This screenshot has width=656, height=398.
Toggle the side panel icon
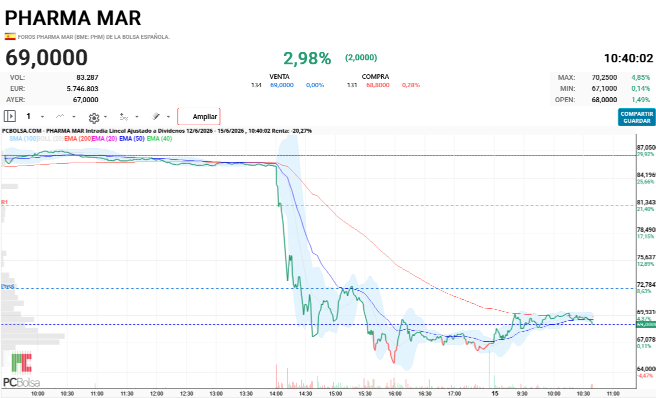coord(9,116)
